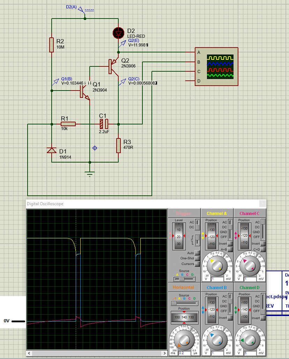Select the R1 10k resistor symbol
The image size is (289, 359).
click(x=68, y=124)
